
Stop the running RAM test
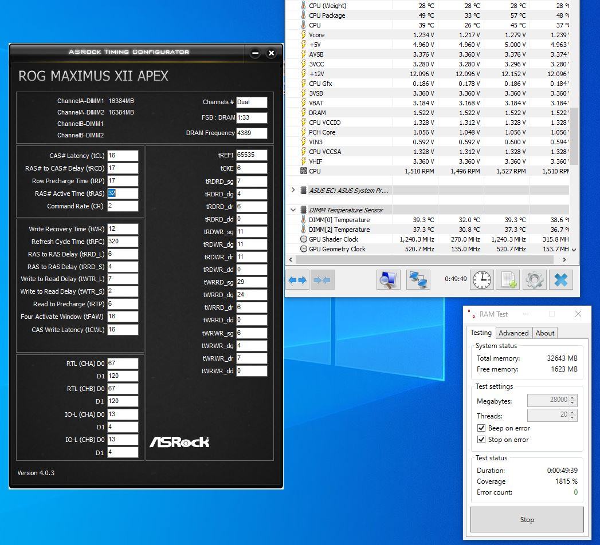527,519
